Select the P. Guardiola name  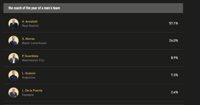tap(30, 56)
